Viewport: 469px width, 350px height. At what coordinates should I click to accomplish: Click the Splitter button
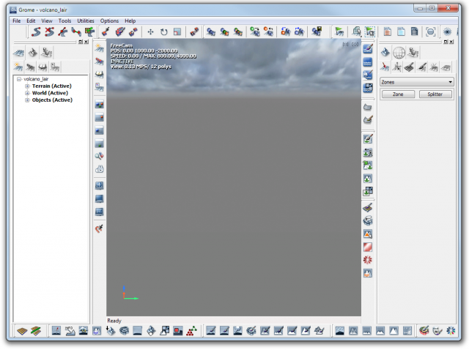[435, 94]
